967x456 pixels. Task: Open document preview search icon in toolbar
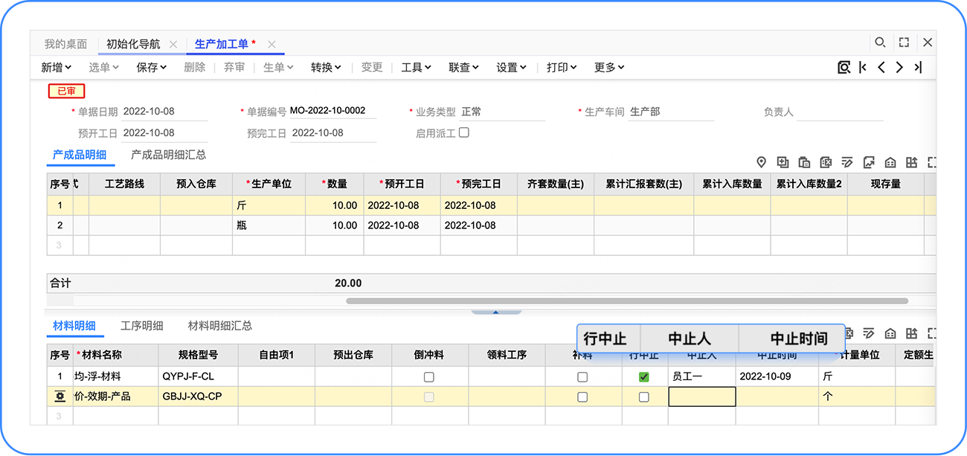point(844,68)
